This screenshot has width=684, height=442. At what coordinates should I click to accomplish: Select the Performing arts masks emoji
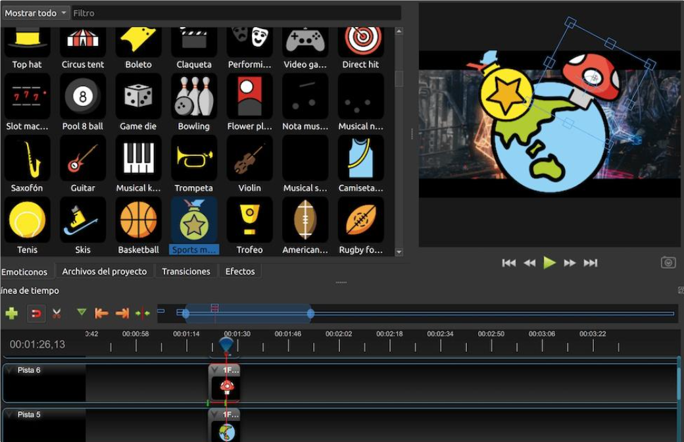pos(249,48)
